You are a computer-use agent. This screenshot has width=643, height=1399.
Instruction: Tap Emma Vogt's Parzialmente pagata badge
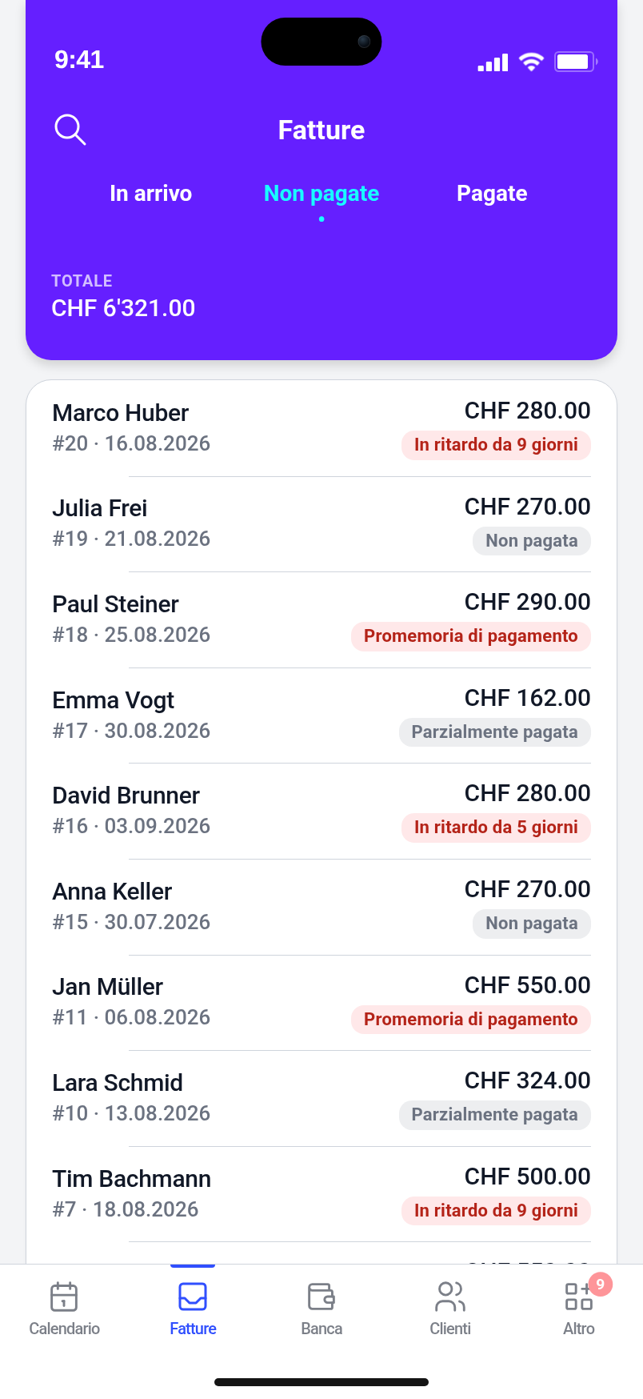[495, 732]
